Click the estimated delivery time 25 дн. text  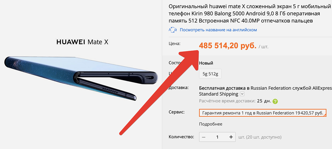pyautogui.click(x=263, y=101)
